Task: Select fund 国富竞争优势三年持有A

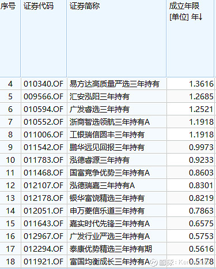Action: (x=109, y=173)
